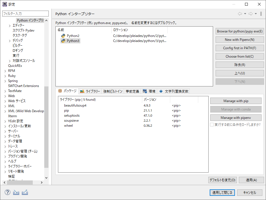Switch to the ライブラリー tab
The width and height of the screenshot is (266, 200).
[x=90, y=91]
